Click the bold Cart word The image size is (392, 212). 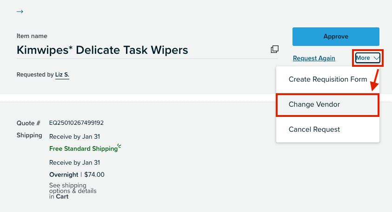click(62, 197)
